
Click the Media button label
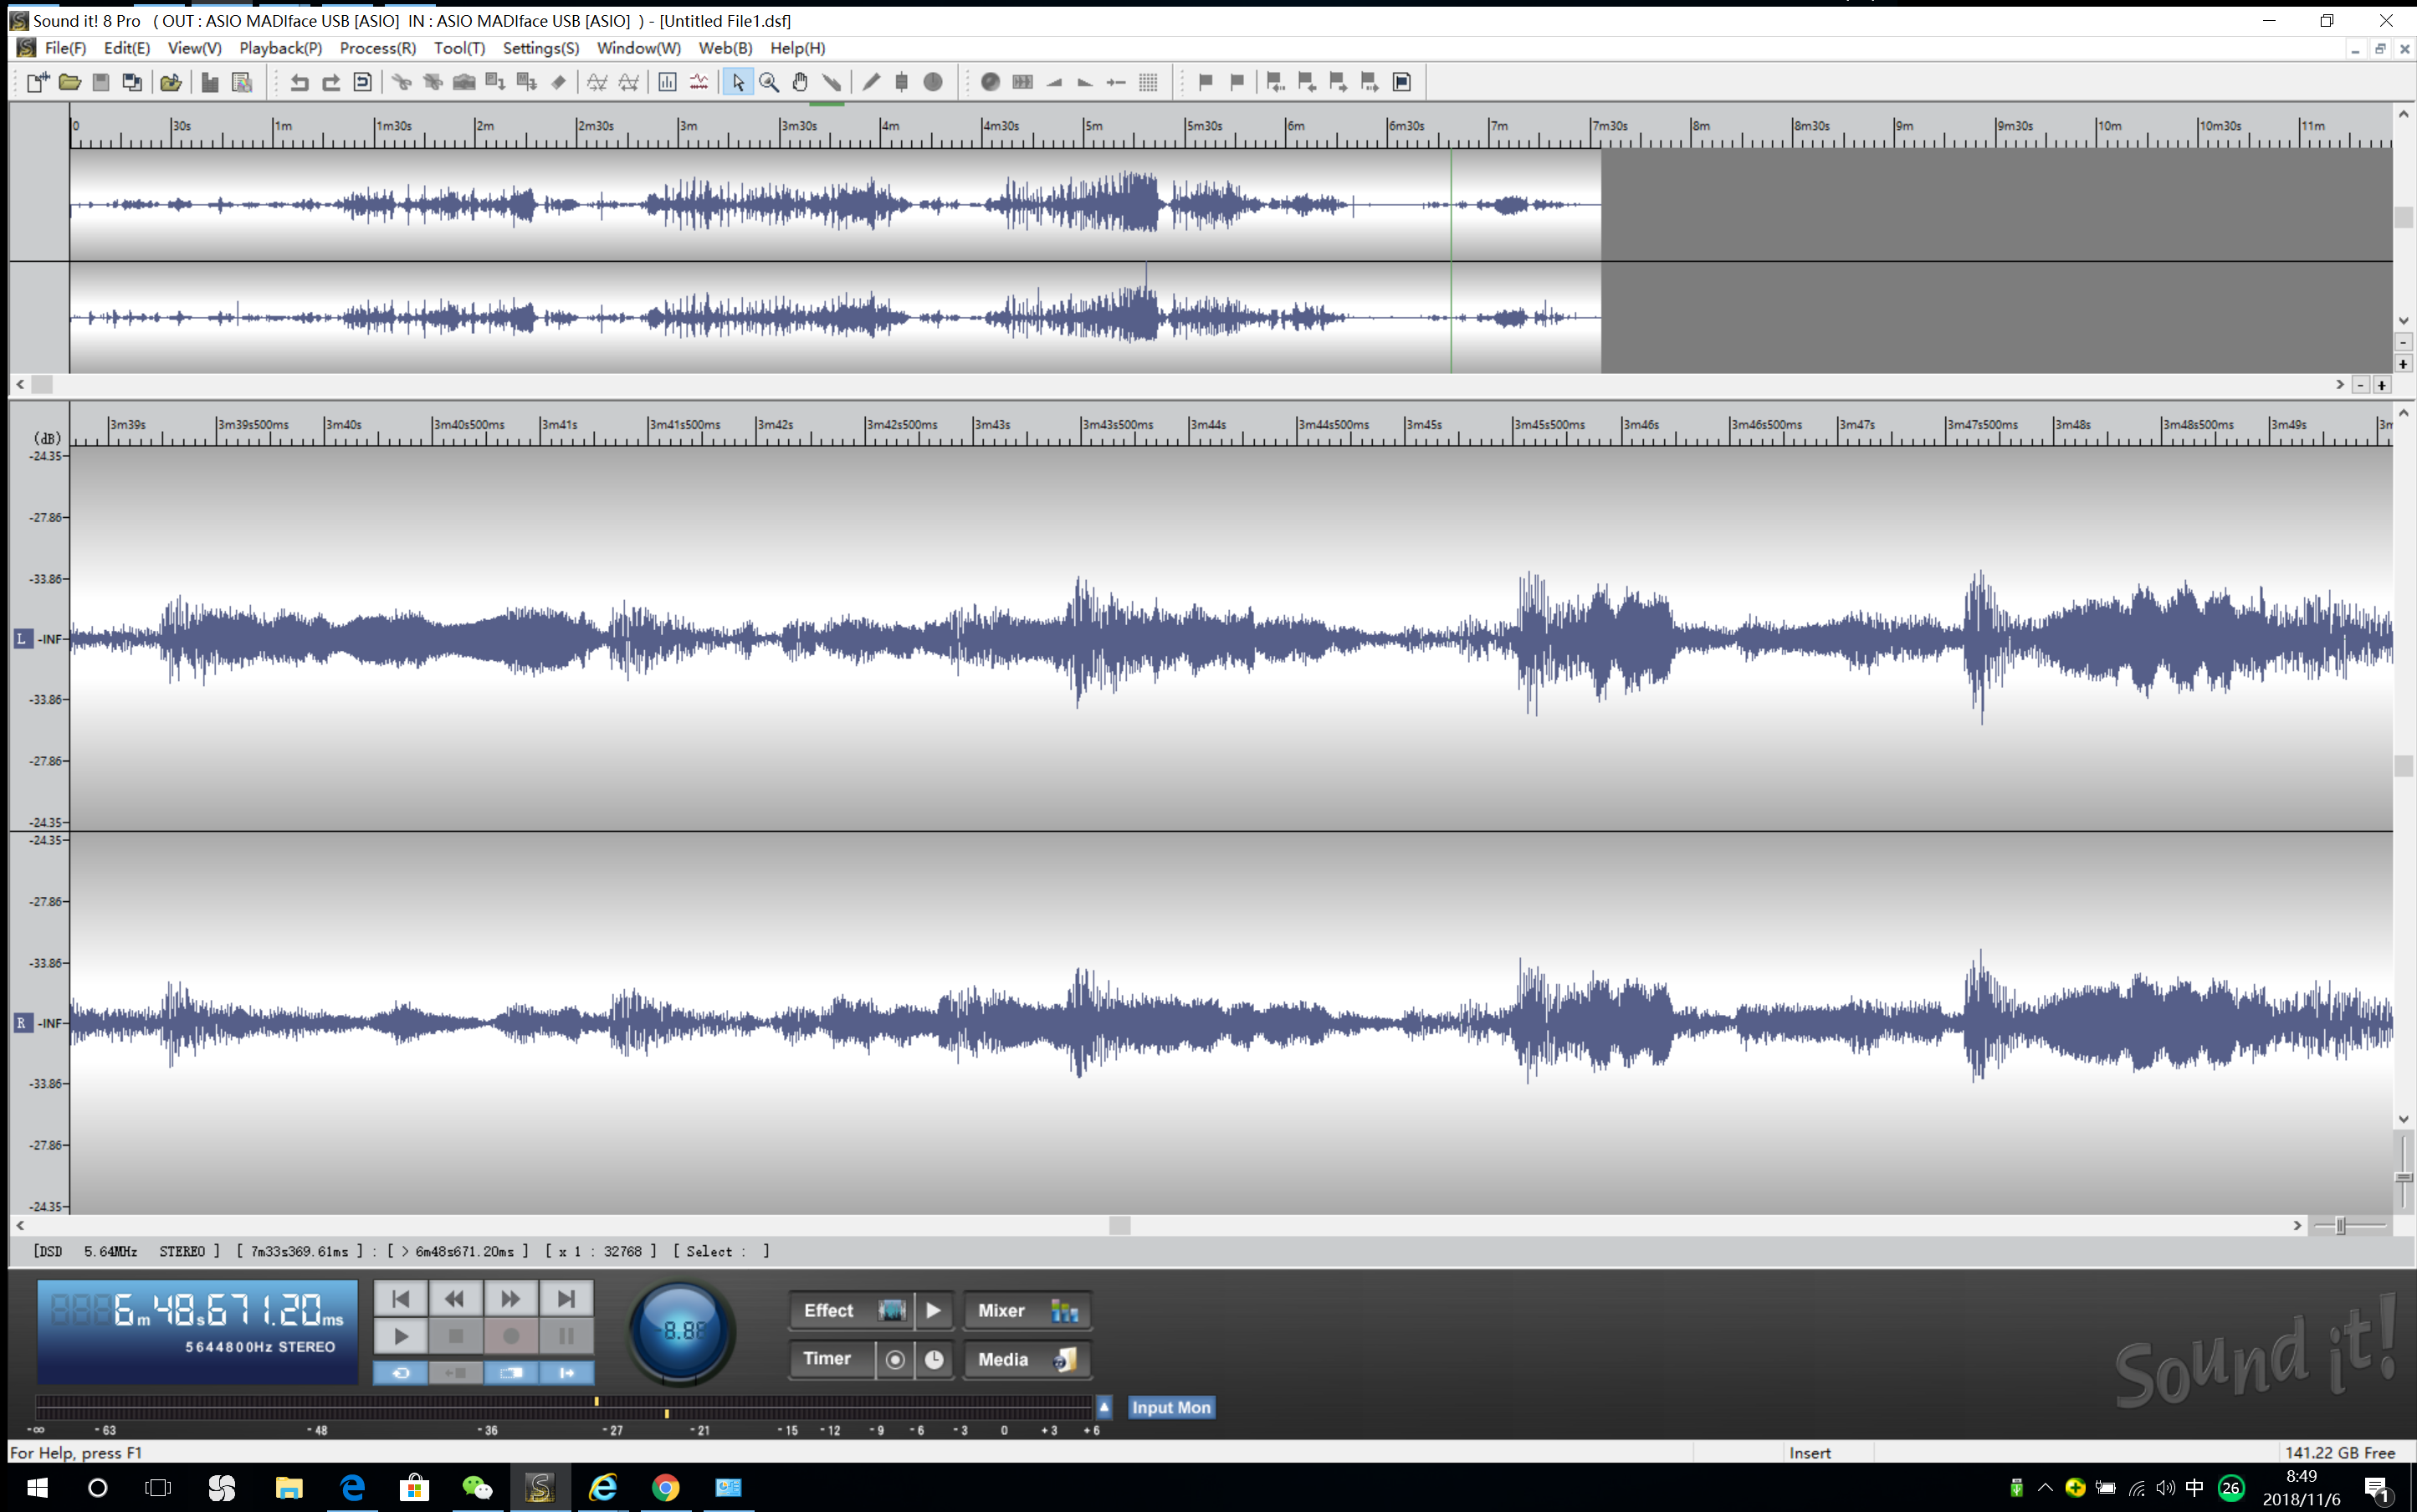pos(1004,1360)
